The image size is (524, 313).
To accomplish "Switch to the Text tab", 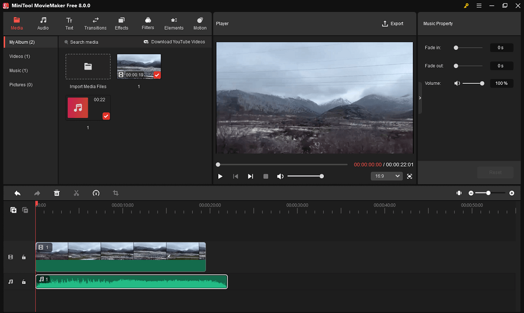I will (69, 24).
